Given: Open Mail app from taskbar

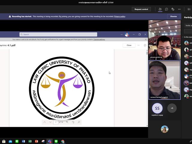Looking at the screenshot, I should pos(10,141).
